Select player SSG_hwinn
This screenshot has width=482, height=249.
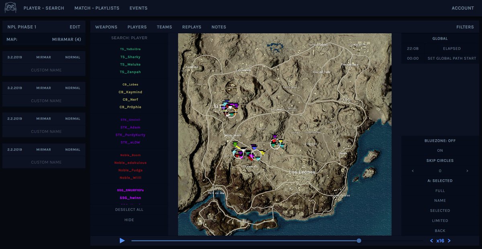(130, 198)
